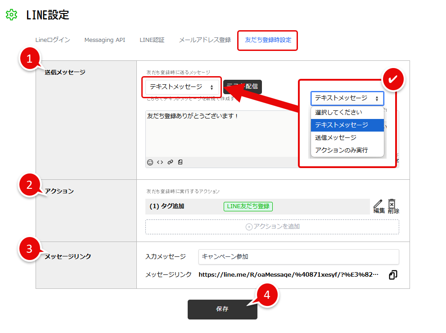The height and width of the screenshot is (333, 446).
Task: Click アクションを追加 to add an action
Action: pyautogui.click(x=272, y=228)
